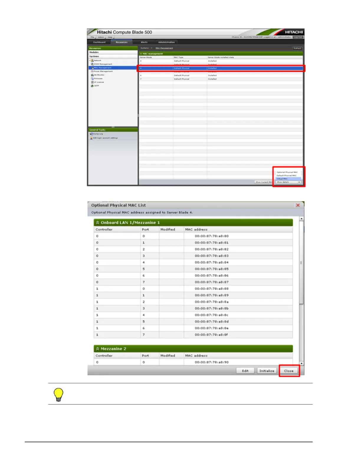Click the dialog scrollbar down arrow
Viewport: 361px width, 467px height.
(x=301, y=364)
